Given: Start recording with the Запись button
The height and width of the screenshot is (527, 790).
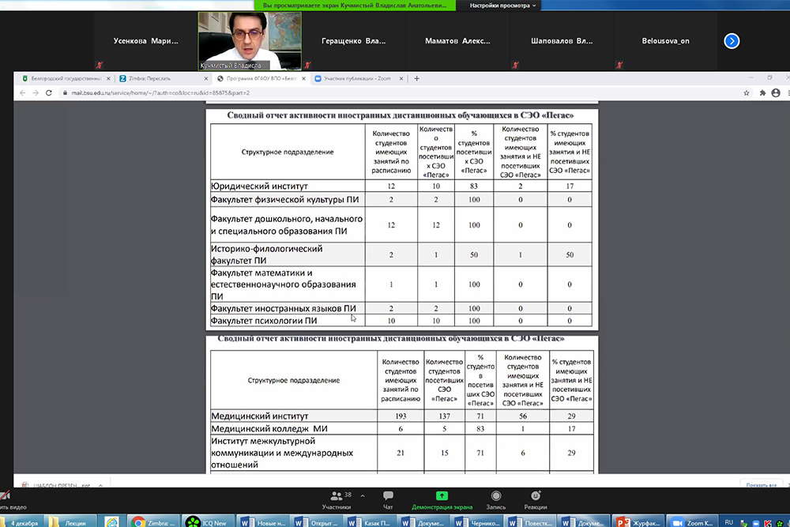Looking at the screenshot, I should [x=495, y=499].
